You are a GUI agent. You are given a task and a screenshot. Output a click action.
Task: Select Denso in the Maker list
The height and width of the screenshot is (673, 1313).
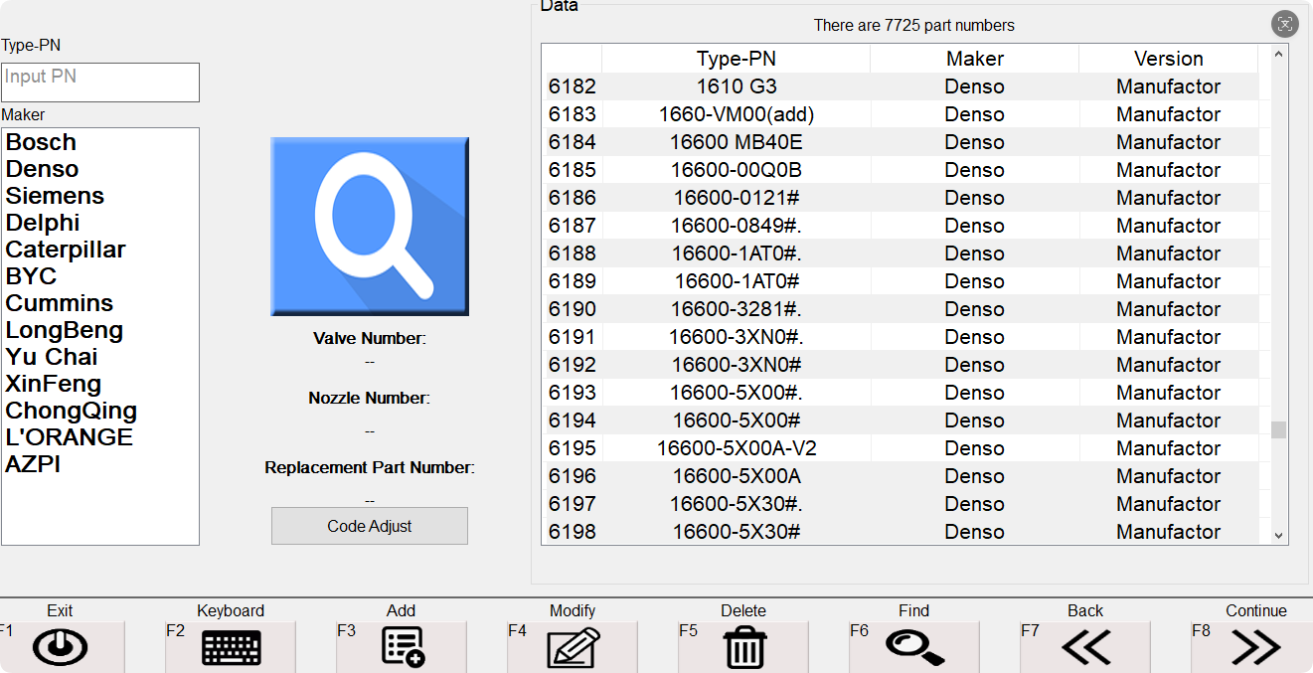pos(42,169)
